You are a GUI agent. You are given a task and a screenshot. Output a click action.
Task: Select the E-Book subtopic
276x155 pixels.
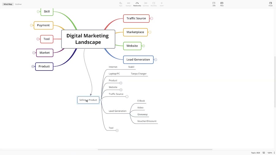pos(141,101)
